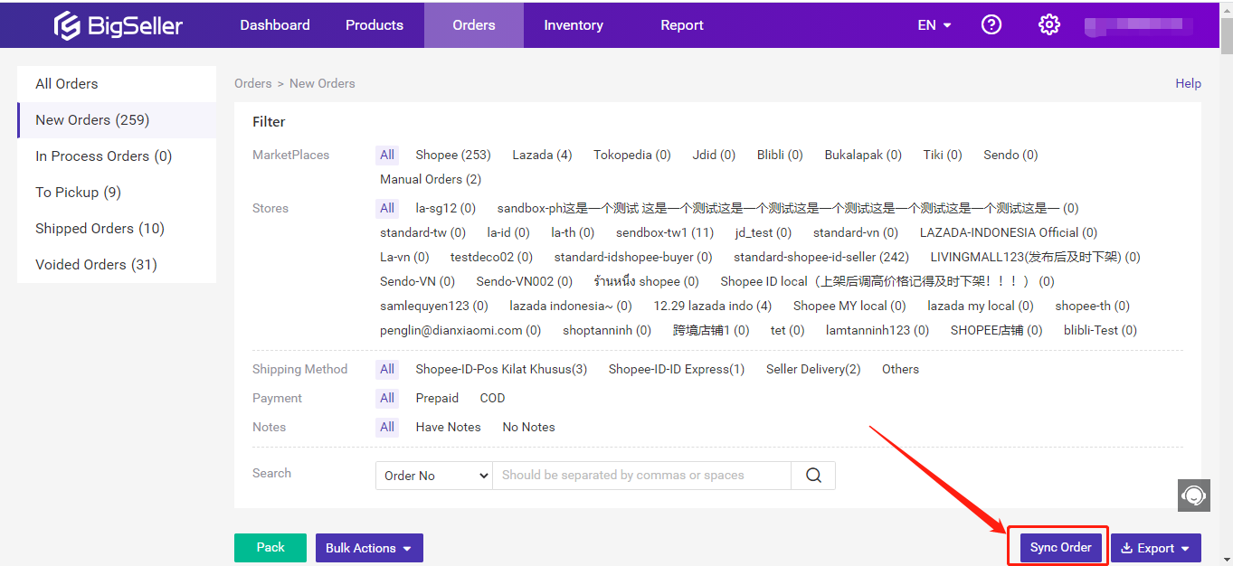Filter shipping method by Others
This screenshot has height=566, width=1233.
(900, 370)
